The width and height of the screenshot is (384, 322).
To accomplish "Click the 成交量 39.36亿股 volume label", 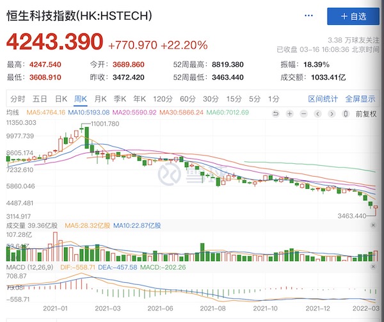I will pyautogui.click(x=32, y=225).
